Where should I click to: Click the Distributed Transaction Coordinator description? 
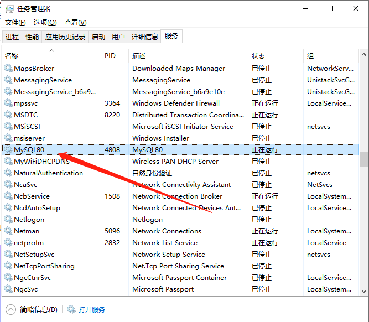(188, 115)
